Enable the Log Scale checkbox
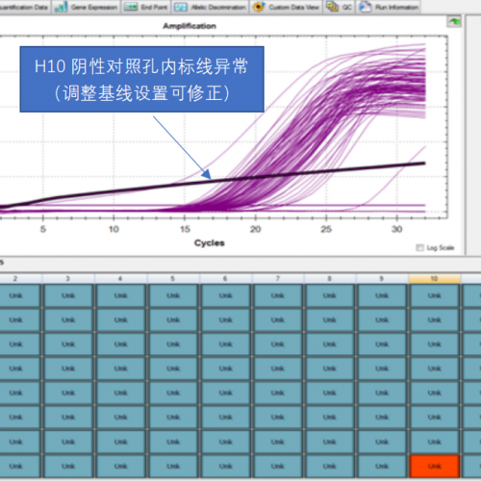This screenshot has width=481, height=481. tap(419, 247)
